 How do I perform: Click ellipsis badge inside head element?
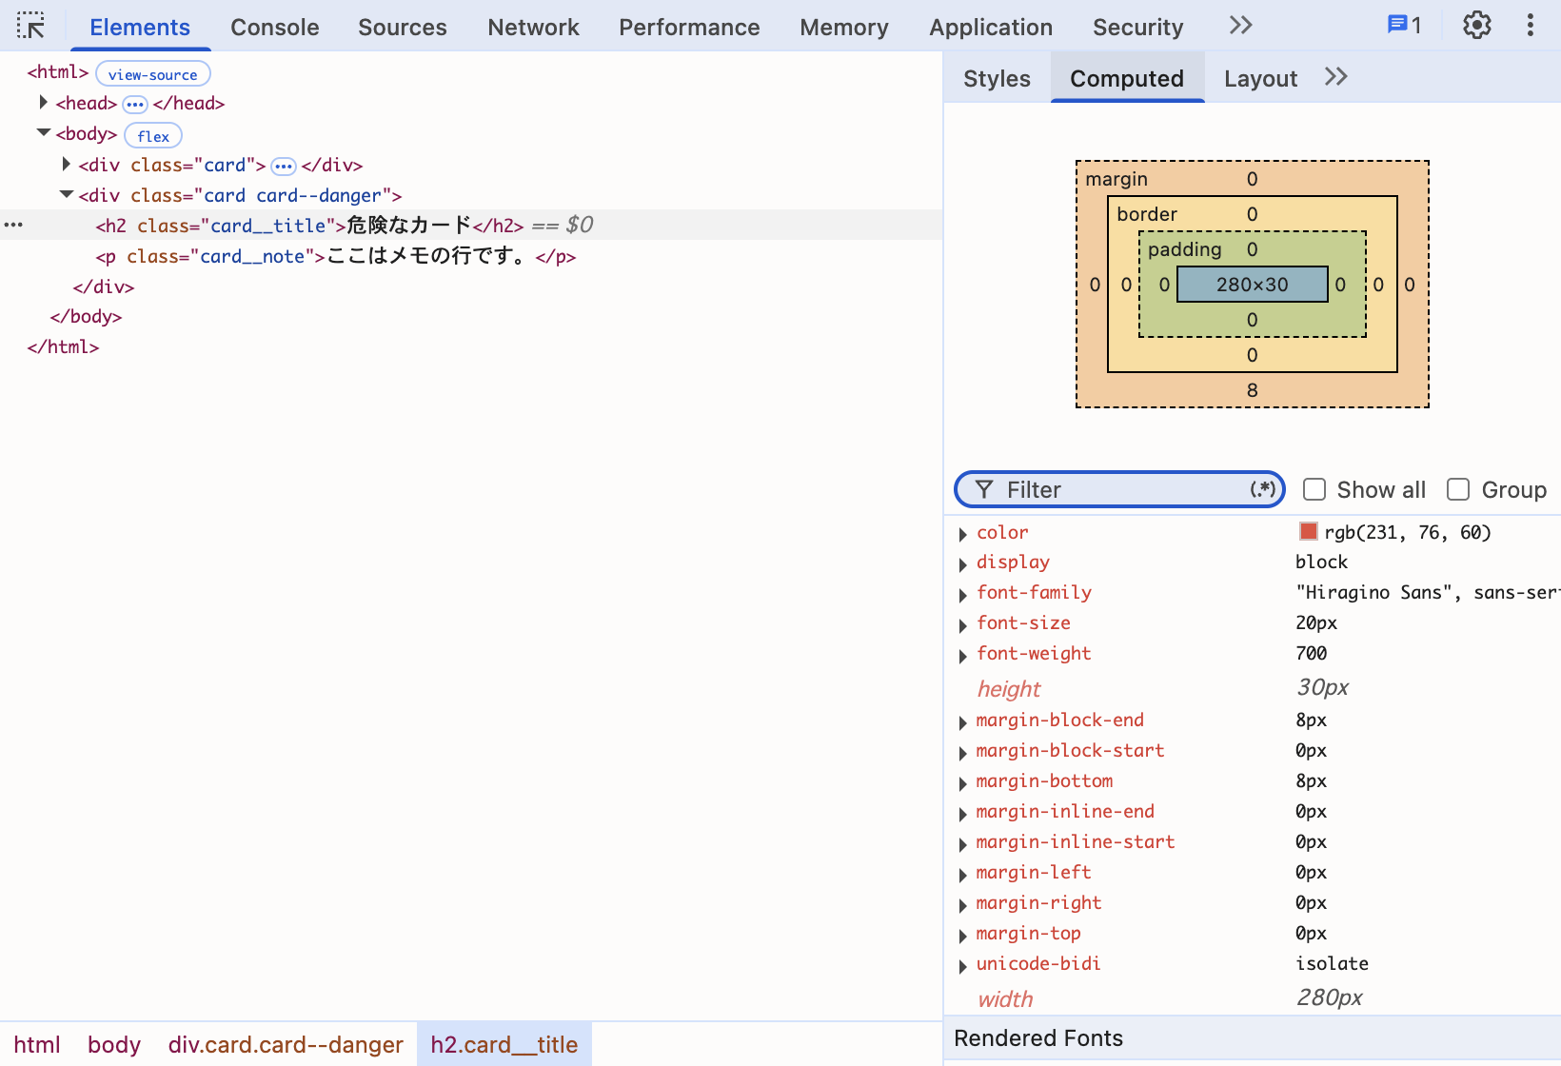click(x=135, y=104)
